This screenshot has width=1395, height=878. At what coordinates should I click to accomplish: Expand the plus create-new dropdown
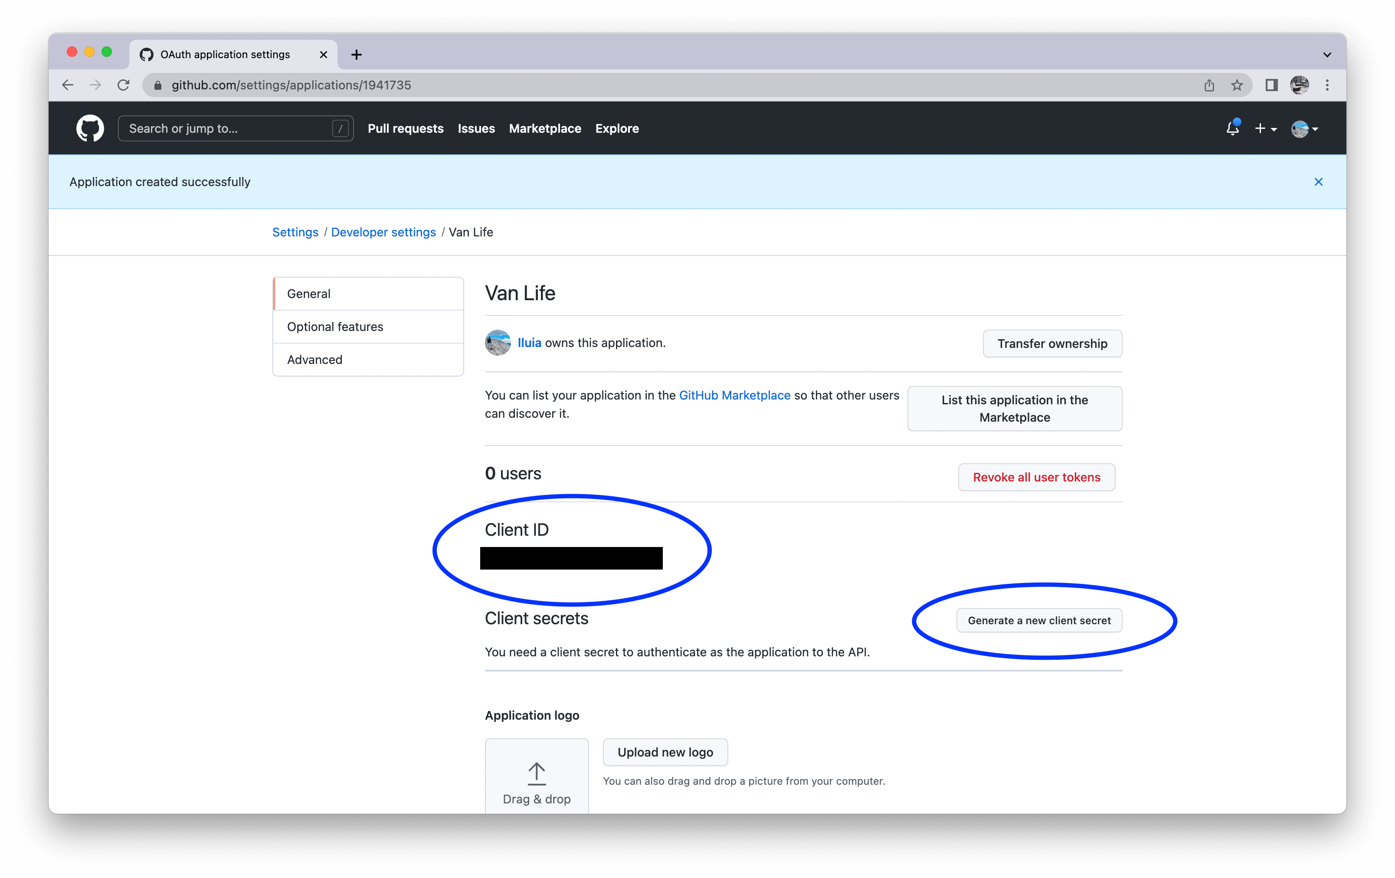click(x=1265, y=129)
